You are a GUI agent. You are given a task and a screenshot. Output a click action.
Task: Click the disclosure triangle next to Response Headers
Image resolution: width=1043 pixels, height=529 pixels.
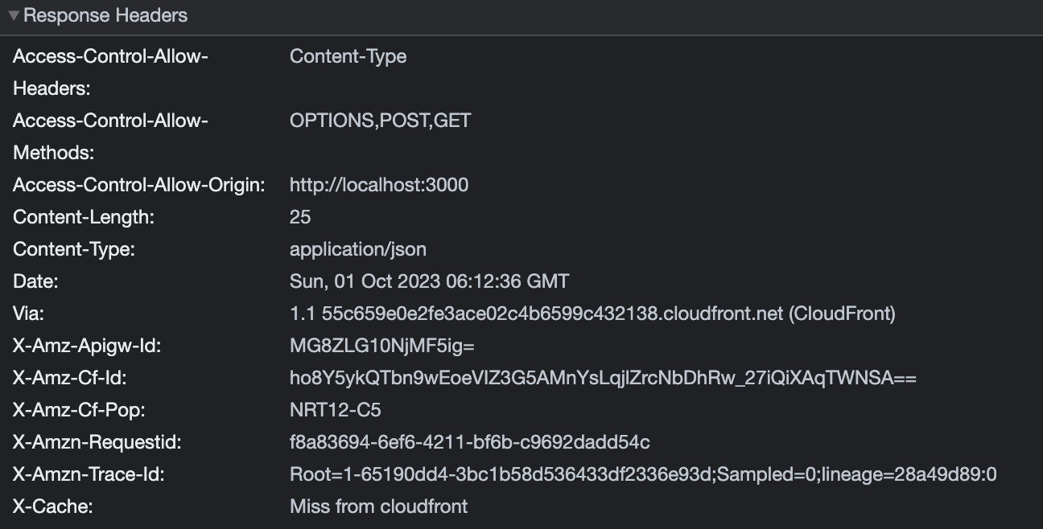(x=14, y=15)
